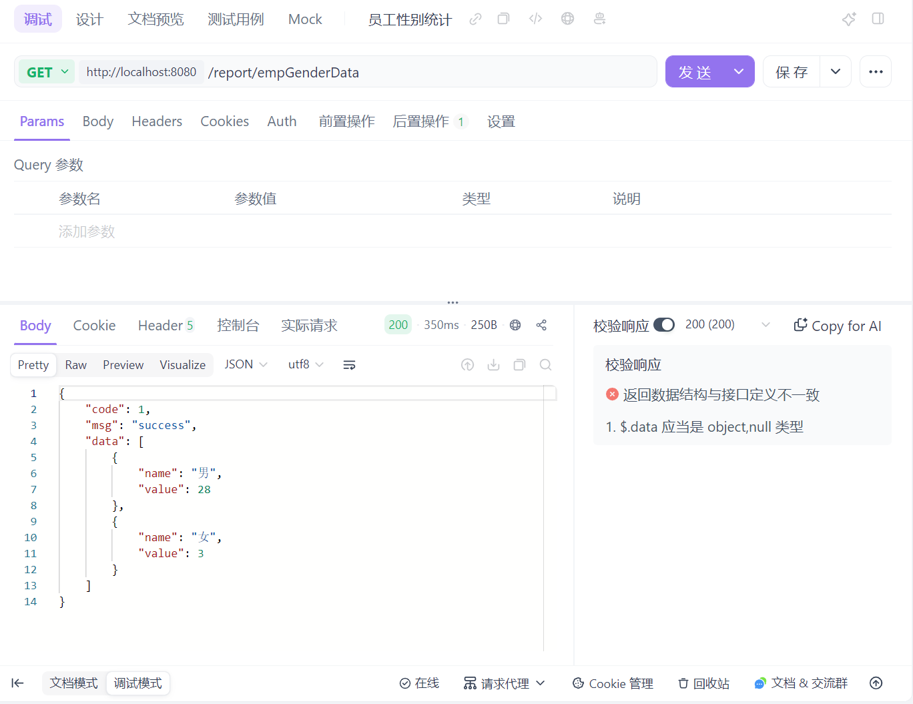Open the GET method dropdown
The width and height of the screenshot is (913, 704).
point(47,72)
